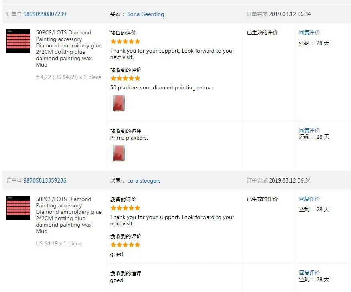This screenshot has height=292, width=351.
Task: Open product title in Ilona Geerding's order
Action: pos(69,49)
